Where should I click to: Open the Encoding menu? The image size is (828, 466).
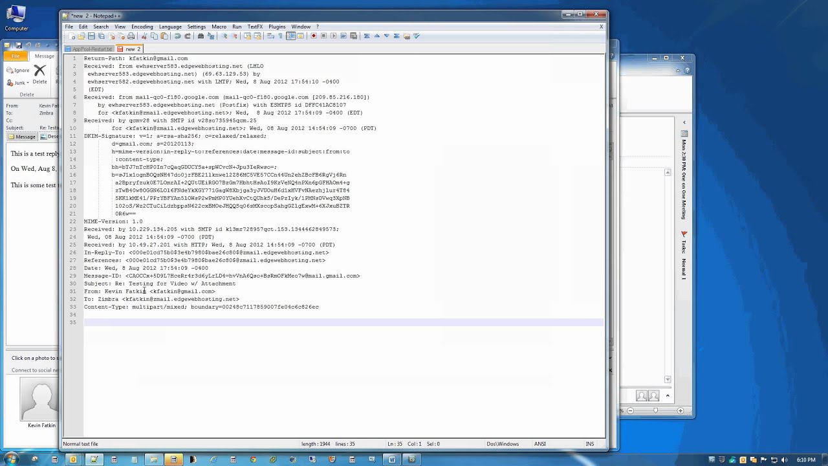pos(142,27)
